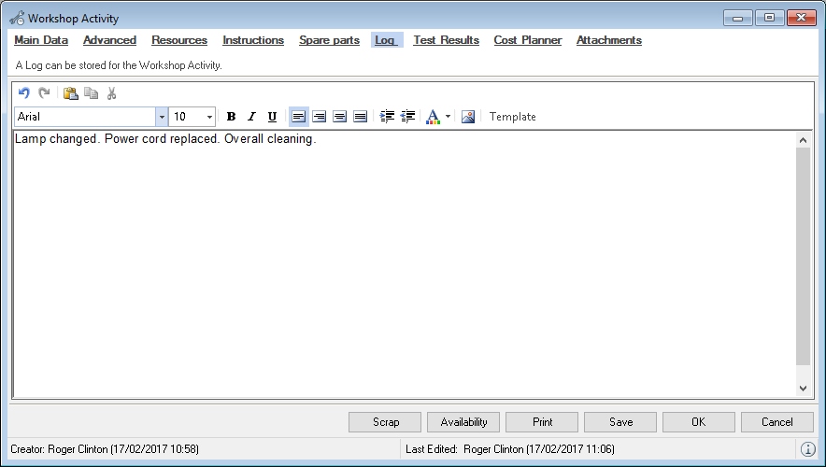826x467 pixels.
Task: Click the info icon in status bar
Action: 809,449
